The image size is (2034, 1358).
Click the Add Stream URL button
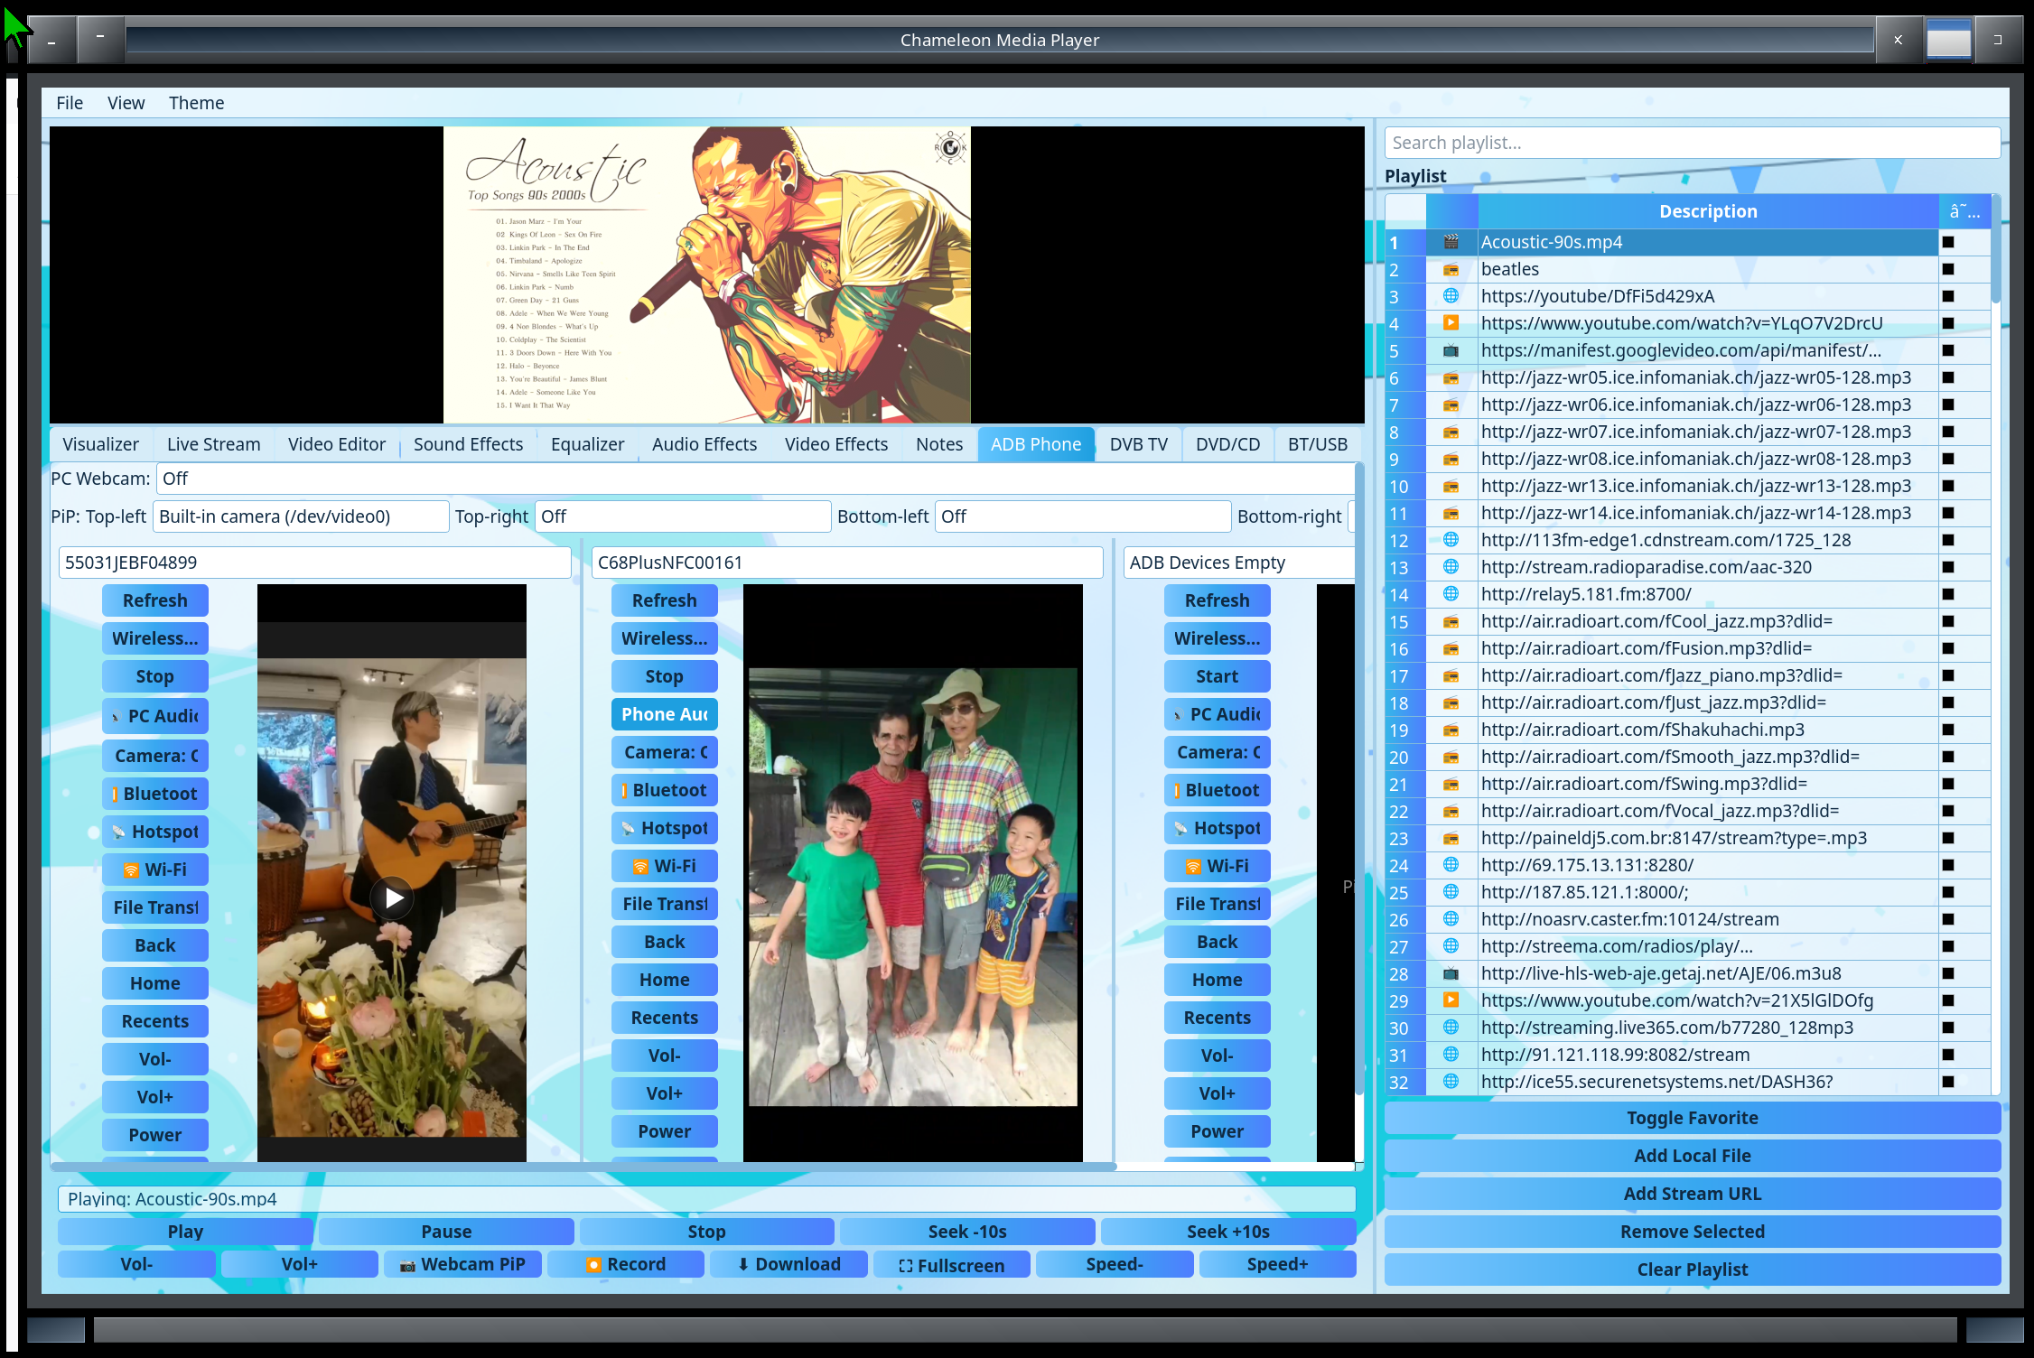pyautogui.click(x=1693, y=1194)
